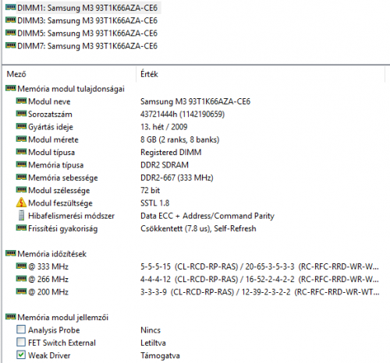Select the Nincs value for Analysis Probe
This screenshot has width=390, height=363.
pos(151,330)
